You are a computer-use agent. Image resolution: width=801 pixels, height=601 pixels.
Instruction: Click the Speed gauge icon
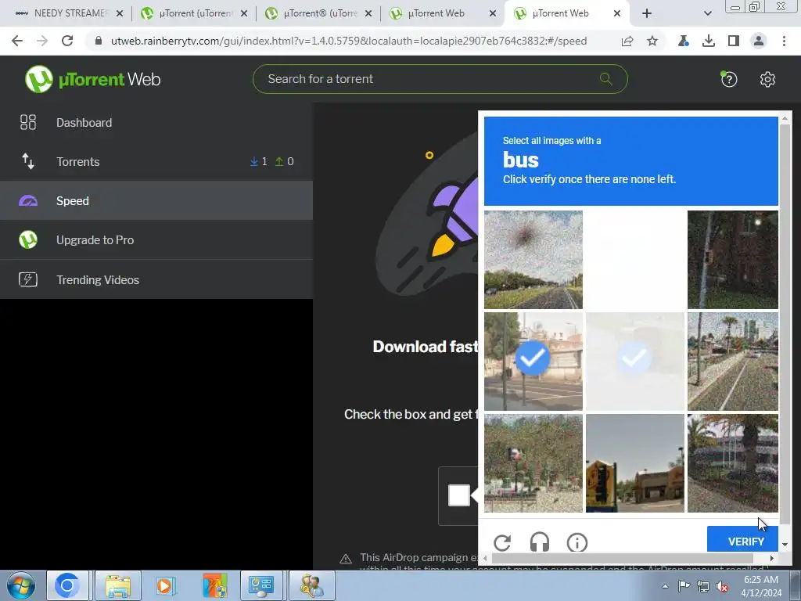click(28, 201)
